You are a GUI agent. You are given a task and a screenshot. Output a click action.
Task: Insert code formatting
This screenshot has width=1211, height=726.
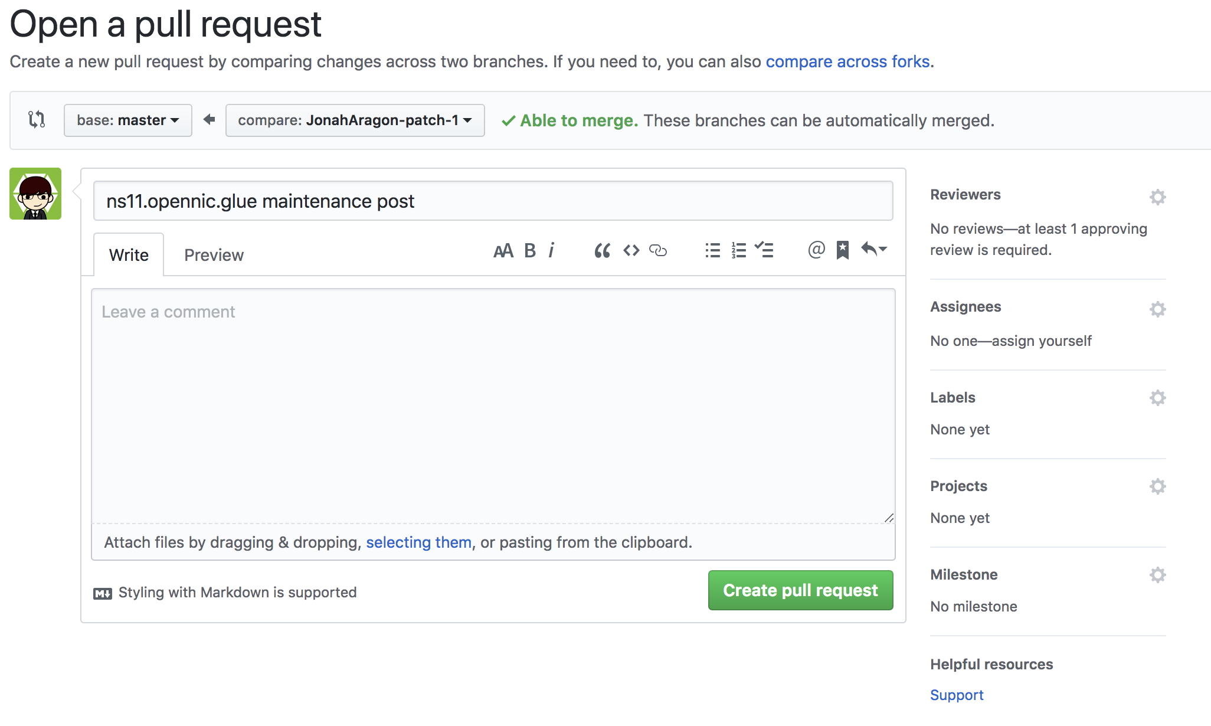(x=631, y=251)
